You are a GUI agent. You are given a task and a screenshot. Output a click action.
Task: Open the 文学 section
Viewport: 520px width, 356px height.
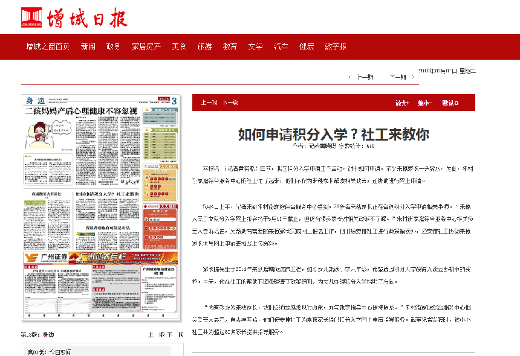point(255,46)
